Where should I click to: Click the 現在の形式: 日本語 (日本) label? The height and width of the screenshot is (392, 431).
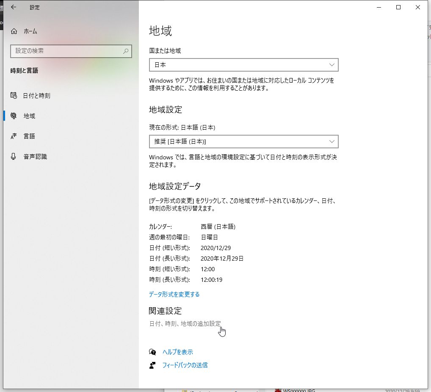(x=182, y=128)
